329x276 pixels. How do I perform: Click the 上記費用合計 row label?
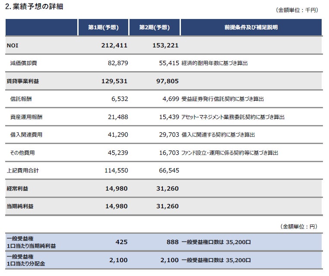point(22,171)
